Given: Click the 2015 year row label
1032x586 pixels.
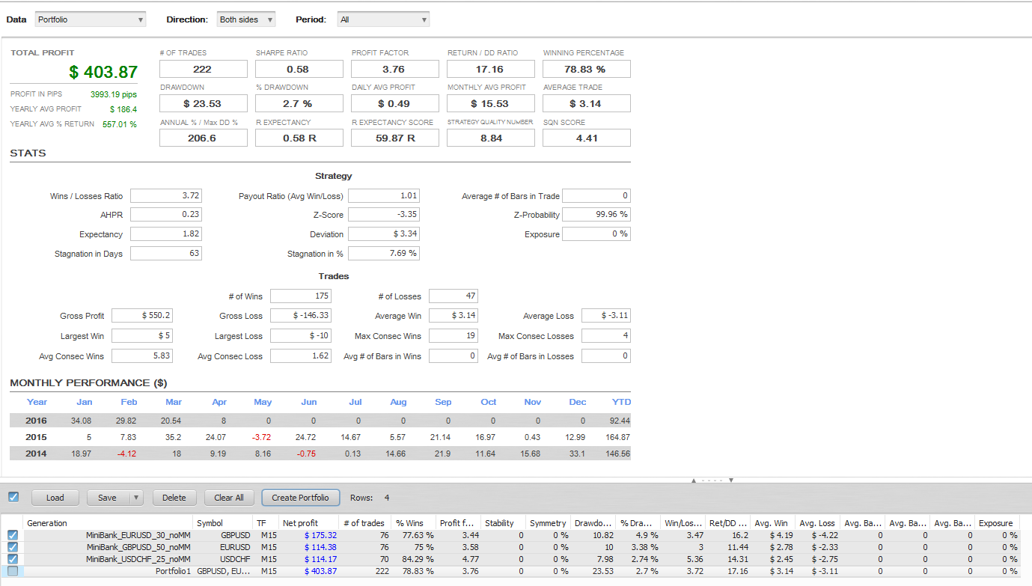Looking at the screenshot, I should (x=36, y=437).
